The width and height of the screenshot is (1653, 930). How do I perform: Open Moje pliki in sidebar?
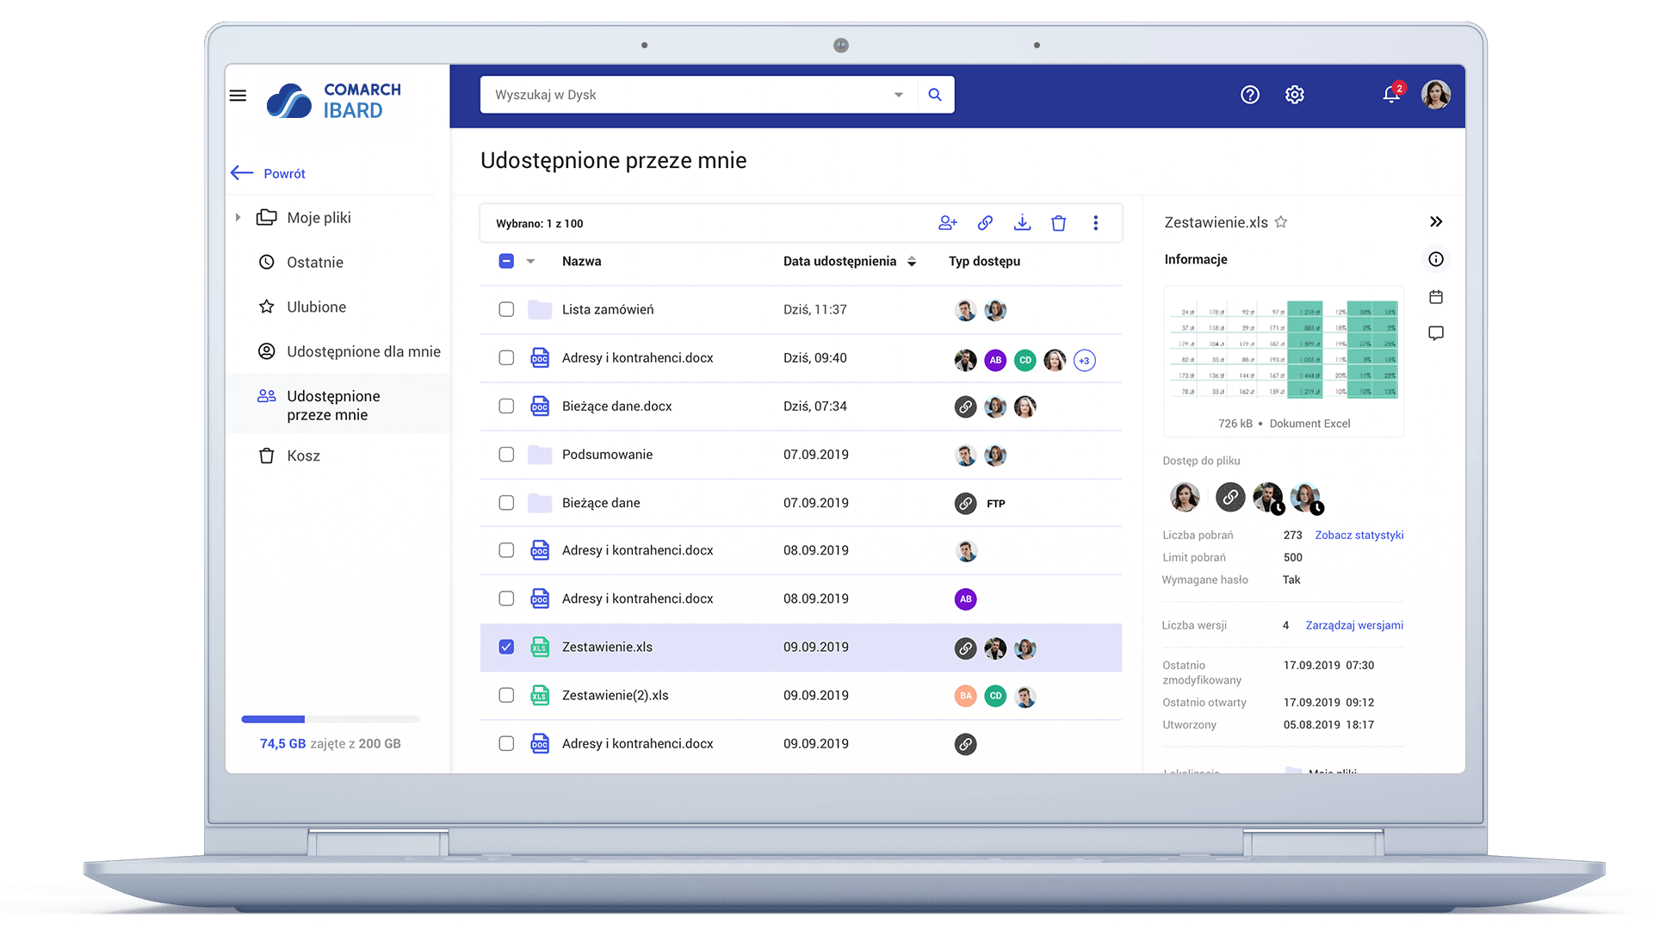pos(319,218)
